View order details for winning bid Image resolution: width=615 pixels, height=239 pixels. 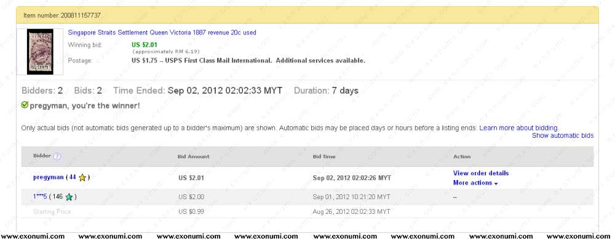(481, 173)
